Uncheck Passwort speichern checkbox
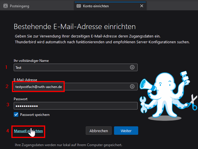Viewport: 198px width, 149px height. pyautogui.click(x=16, y=114)
